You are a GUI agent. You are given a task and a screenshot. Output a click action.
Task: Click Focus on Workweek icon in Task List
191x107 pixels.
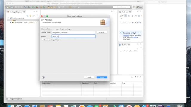click(133, 16)
